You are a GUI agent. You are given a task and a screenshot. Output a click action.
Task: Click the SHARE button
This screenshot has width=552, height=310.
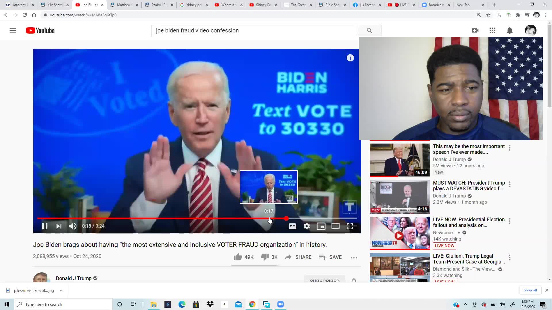click(298, 257)
